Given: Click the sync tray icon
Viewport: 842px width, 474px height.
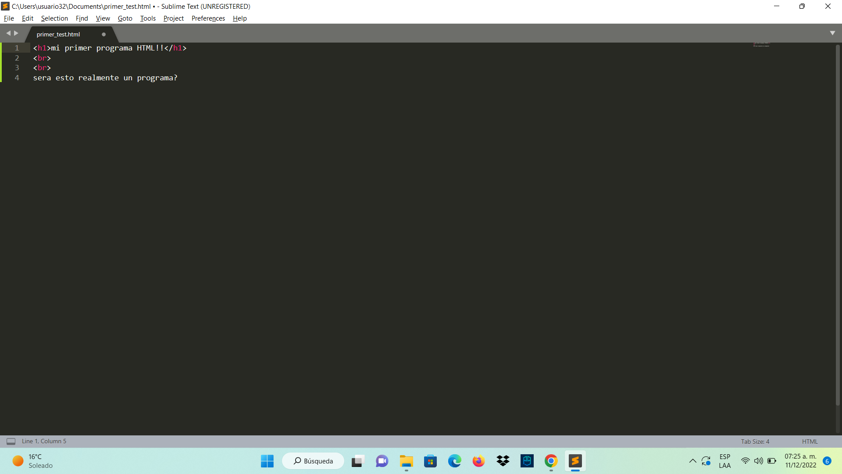Looking at the screenshot, I should pos(706,461).
